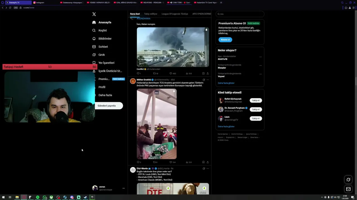Image resolution: width=357 pixels, height=200 pixels.
Task: Click the Ara search field
Action: coord(240,14)
